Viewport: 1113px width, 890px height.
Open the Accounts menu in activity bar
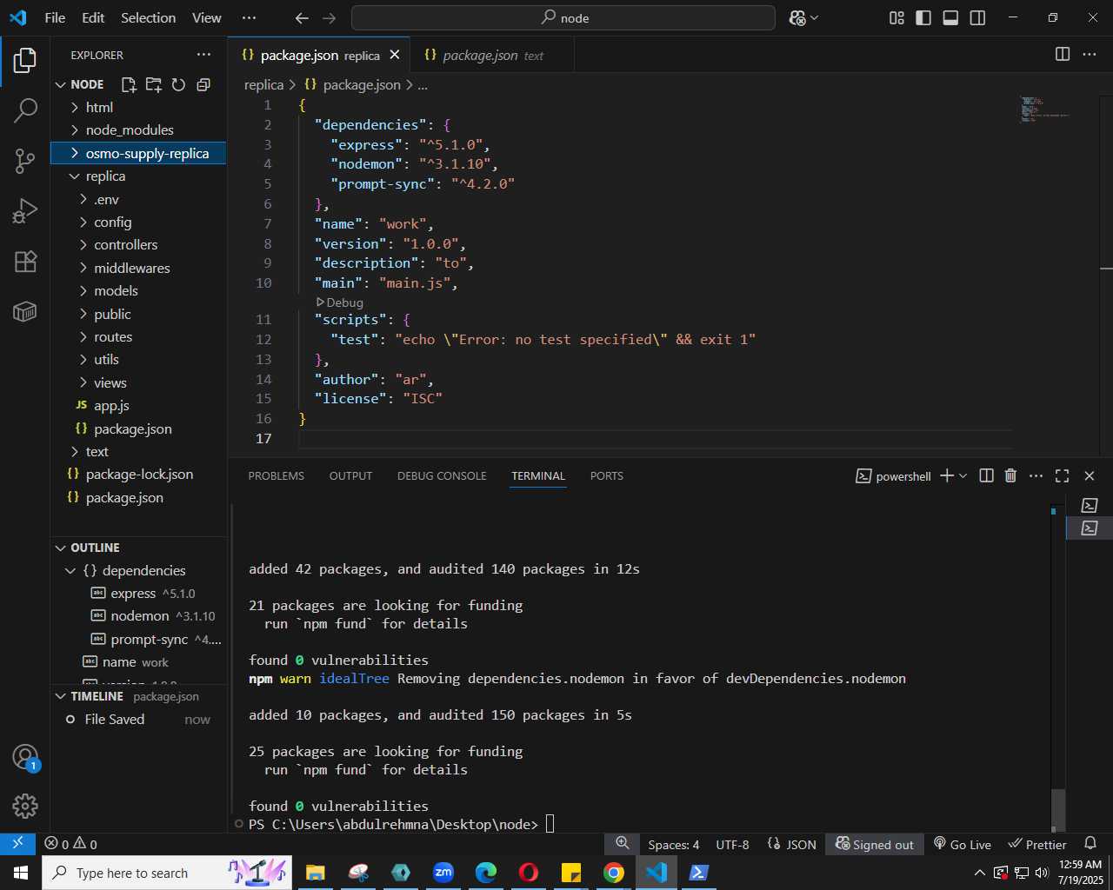[25, 757]
